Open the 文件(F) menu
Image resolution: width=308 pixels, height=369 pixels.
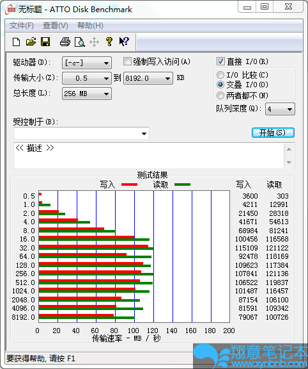point(21,26)
